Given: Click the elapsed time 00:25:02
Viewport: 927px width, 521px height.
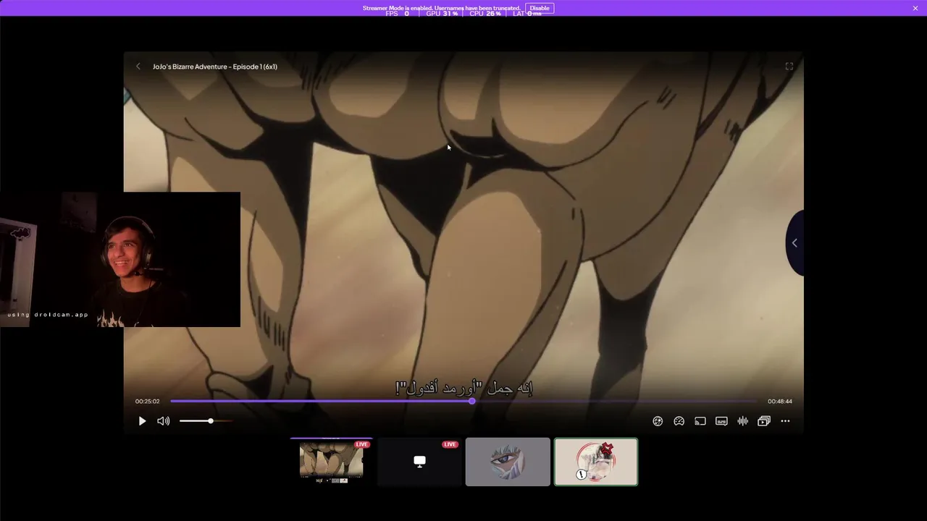Looking at the screenshot, I should click(x=147, y=402).
